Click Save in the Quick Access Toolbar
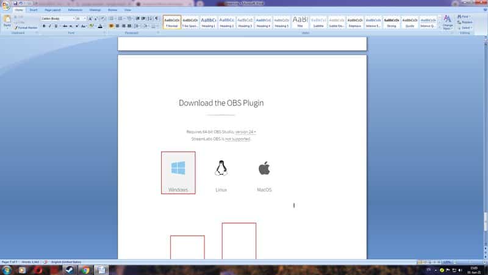 coord(15,4)
